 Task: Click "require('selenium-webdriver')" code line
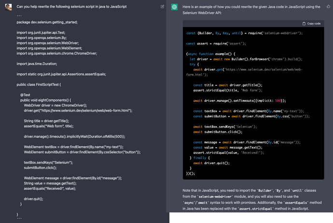tap(244, 33)
